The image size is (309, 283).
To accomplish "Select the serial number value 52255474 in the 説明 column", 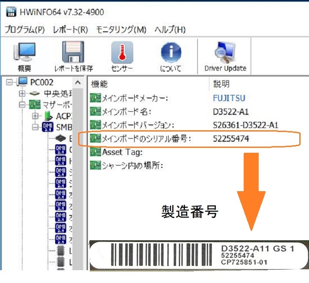I will 231,139.
